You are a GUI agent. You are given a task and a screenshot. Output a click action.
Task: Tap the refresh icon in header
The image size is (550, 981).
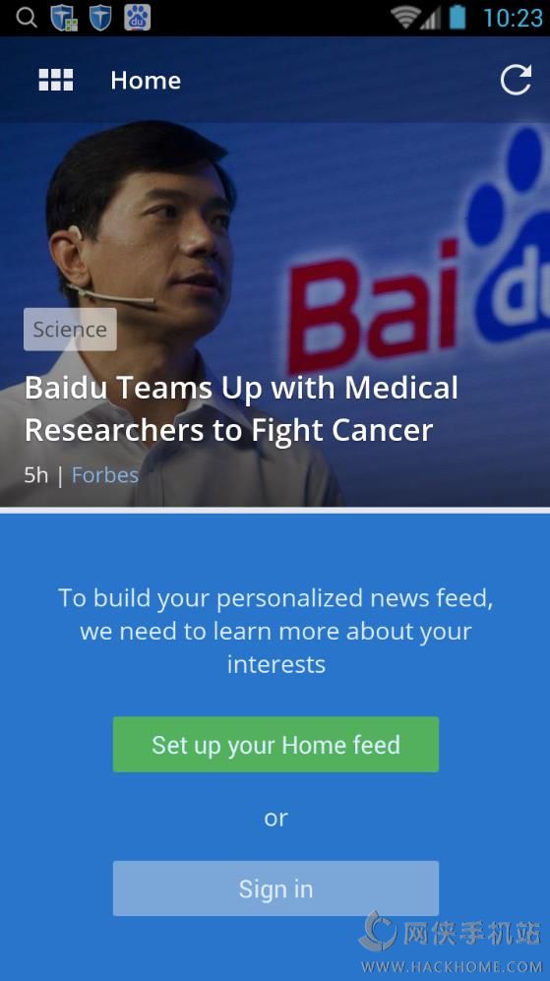click(517, 80)
